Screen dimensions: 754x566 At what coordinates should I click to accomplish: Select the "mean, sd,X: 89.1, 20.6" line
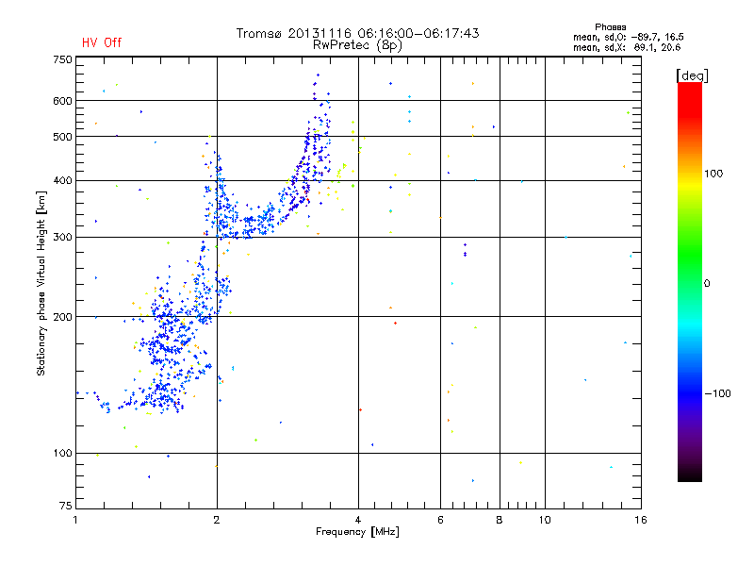pos(627,48)
